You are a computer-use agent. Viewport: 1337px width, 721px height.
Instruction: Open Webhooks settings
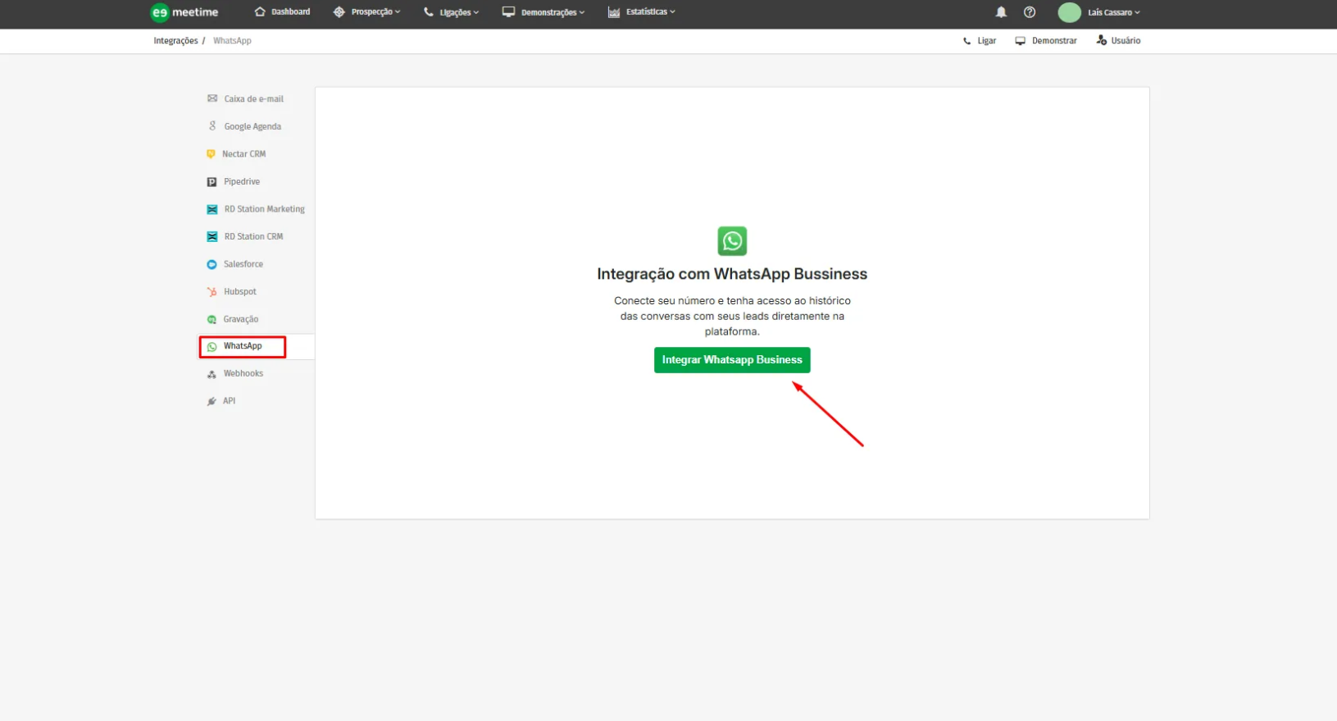coord(243,373)
